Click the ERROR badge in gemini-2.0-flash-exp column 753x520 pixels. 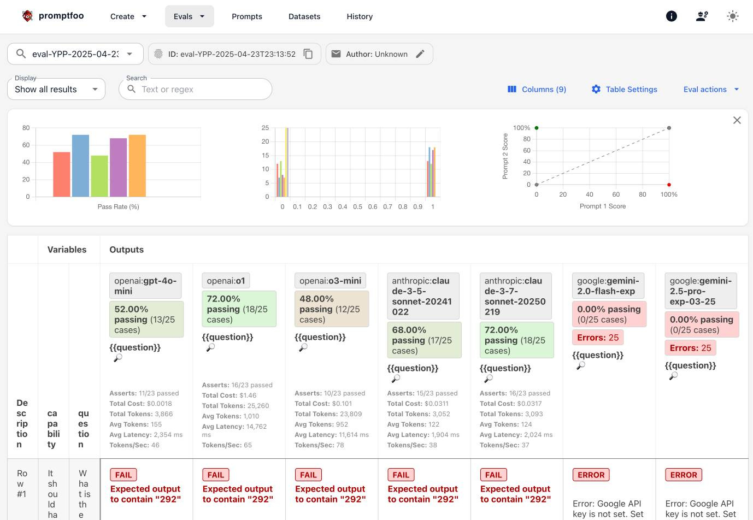(591, 475)
